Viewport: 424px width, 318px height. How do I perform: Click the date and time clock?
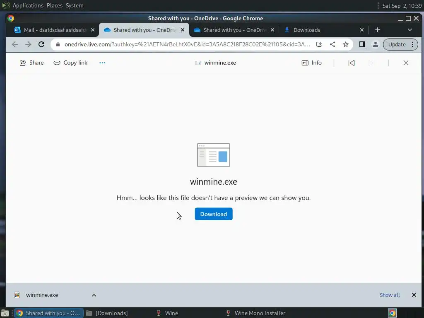(x=402, y=6)
